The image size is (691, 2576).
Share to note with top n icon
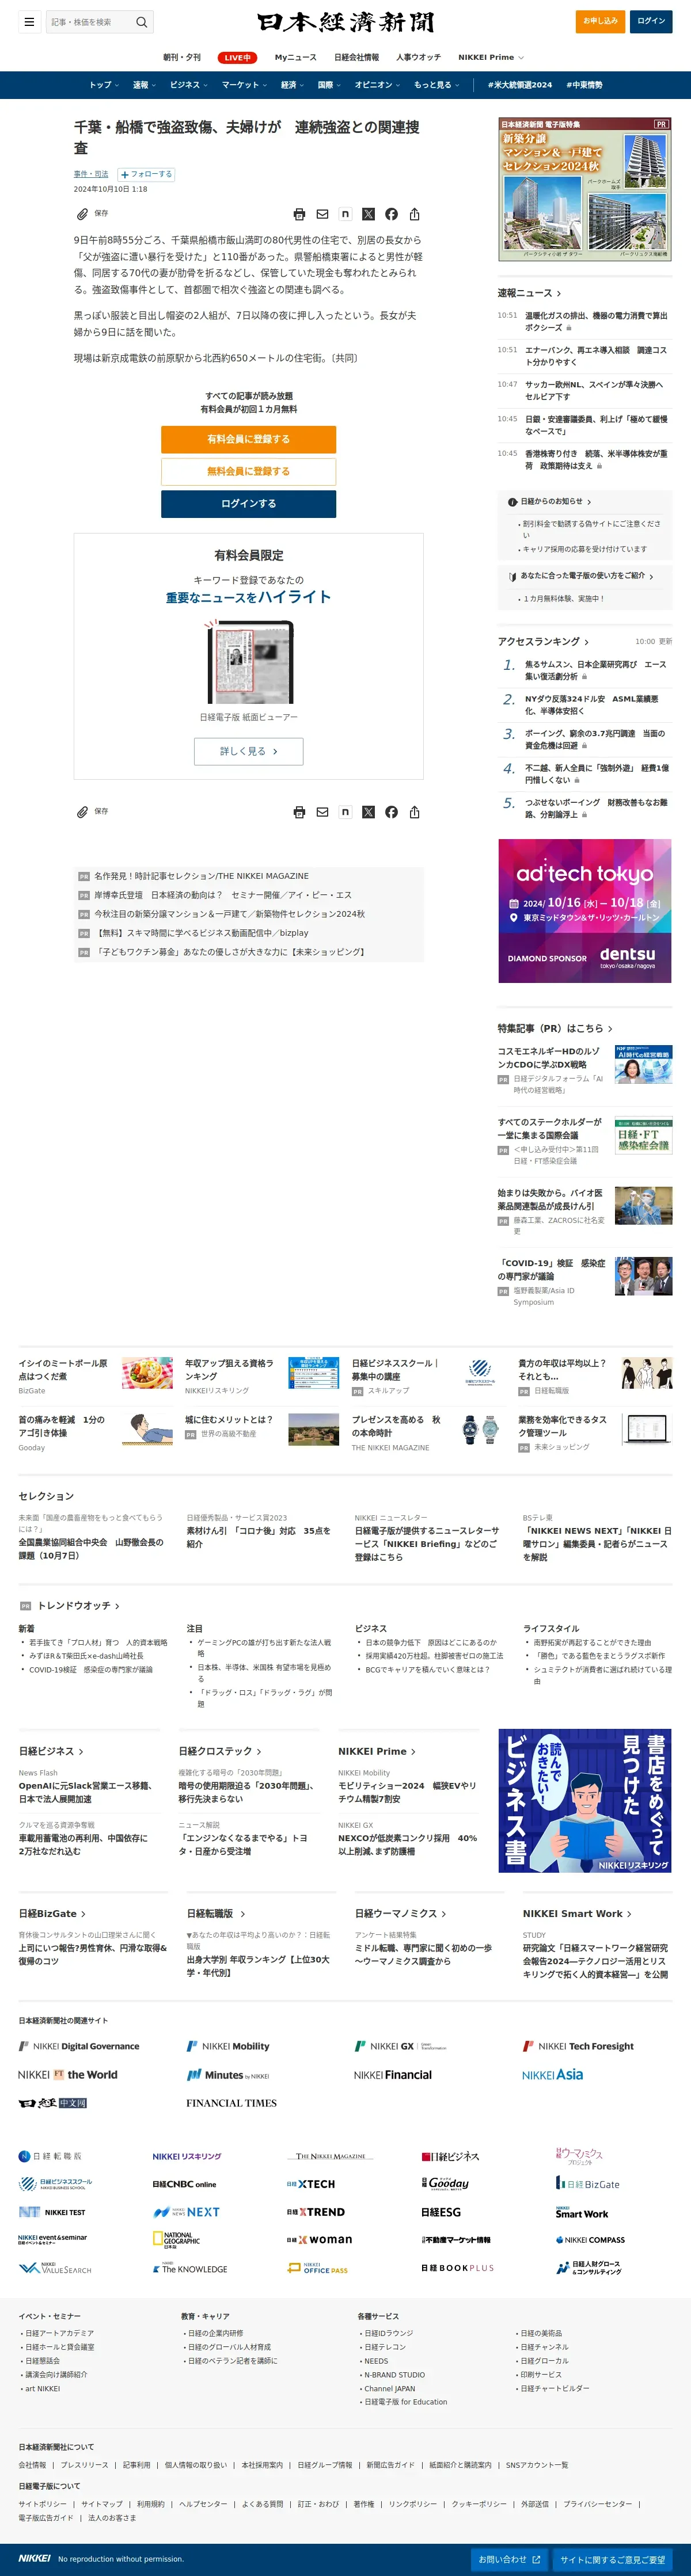pyautogui.click(x=345, y=214)
